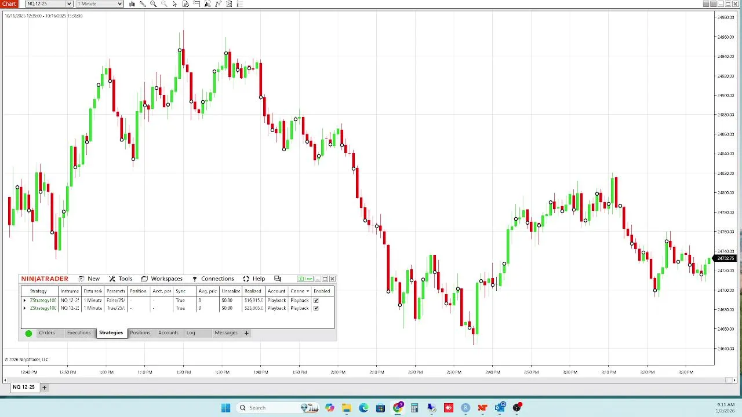The height and width of the screenshot is (417, 742).
Task: Open the Connections menu
Action: click(x=213, y=279)
